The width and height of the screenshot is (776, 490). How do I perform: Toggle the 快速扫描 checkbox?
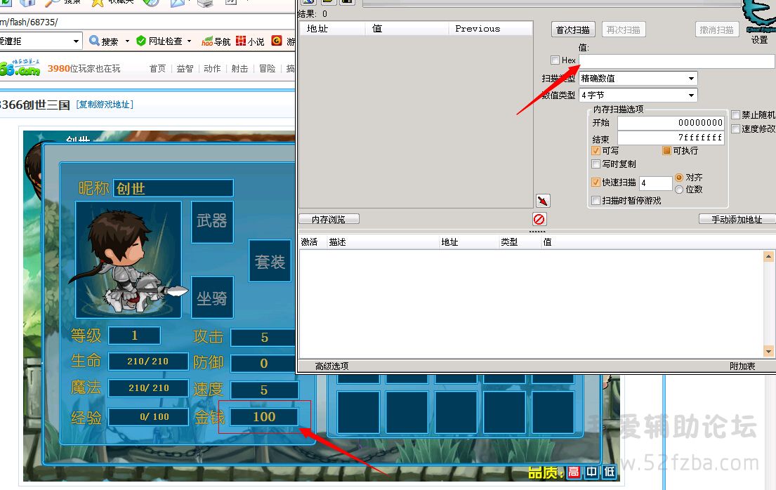point(596,182)
